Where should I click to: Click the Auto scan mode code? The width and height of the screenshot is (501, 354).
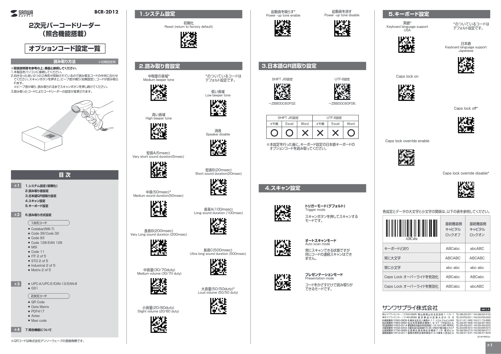click(283, 248)
